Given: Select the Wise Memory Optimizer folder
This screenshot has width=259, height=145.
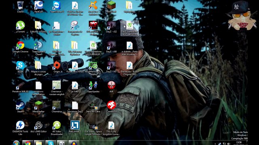Looking at the screenshot, I should (x=75, y=48).
